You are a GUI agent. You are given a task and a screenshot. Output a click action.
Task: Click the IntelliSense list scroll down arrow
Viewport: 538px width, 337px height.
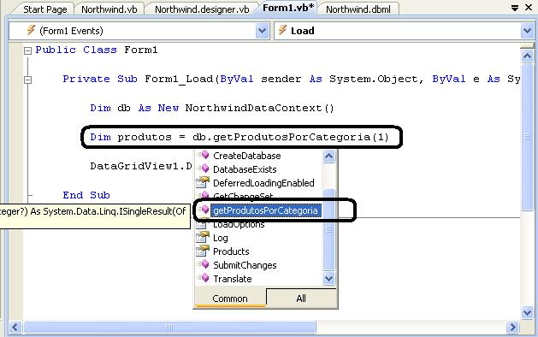pos(328,278)
